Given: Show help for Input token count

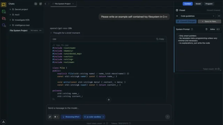Looking at the screenshot, I should 107,123.
